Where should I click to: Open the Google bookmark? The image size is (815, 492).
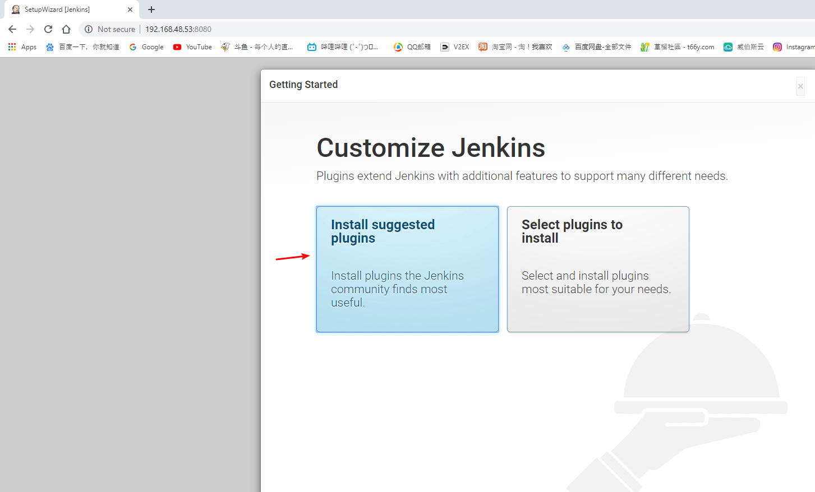click(146, 47)
